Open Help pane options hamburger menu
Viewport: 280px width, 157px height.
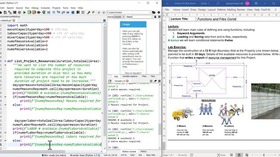(x=159, y=17)
